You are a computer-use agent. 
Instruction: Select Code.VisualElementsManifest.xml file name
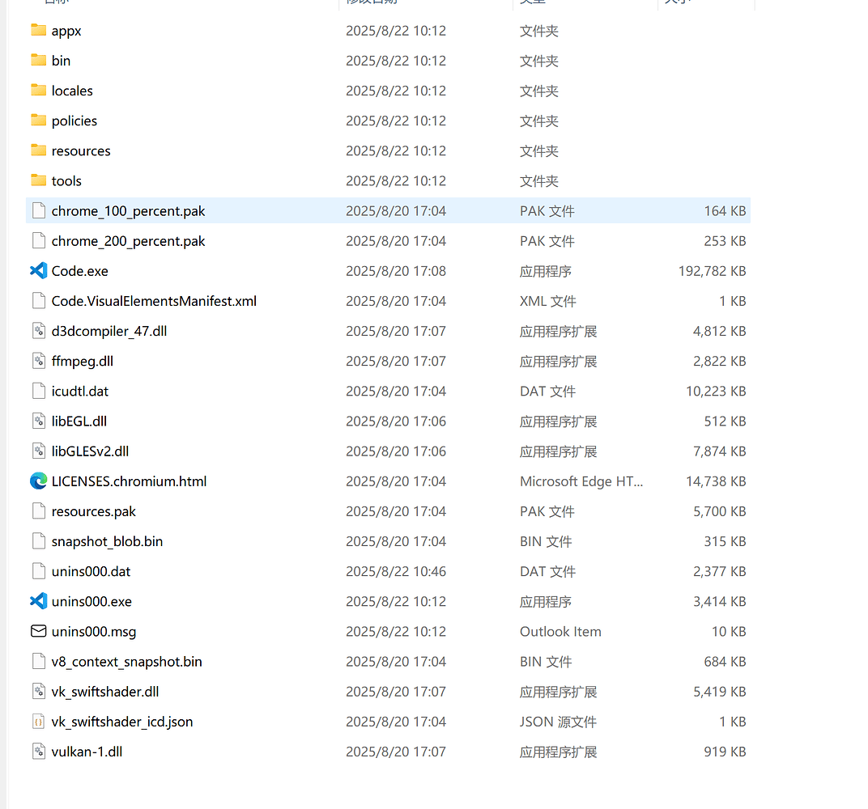point(154,301)
